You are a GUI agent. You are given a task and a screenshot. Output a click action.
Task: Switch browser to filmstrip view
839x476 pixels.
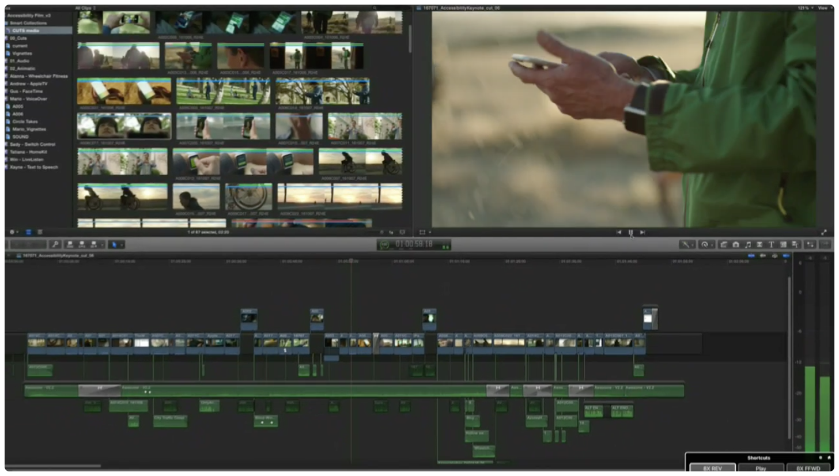[28, 232]
